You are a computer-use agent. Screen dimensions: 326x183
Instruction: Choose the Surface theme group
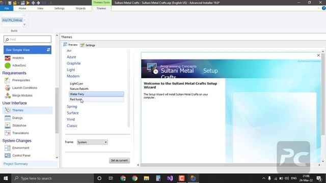[72, 113]
